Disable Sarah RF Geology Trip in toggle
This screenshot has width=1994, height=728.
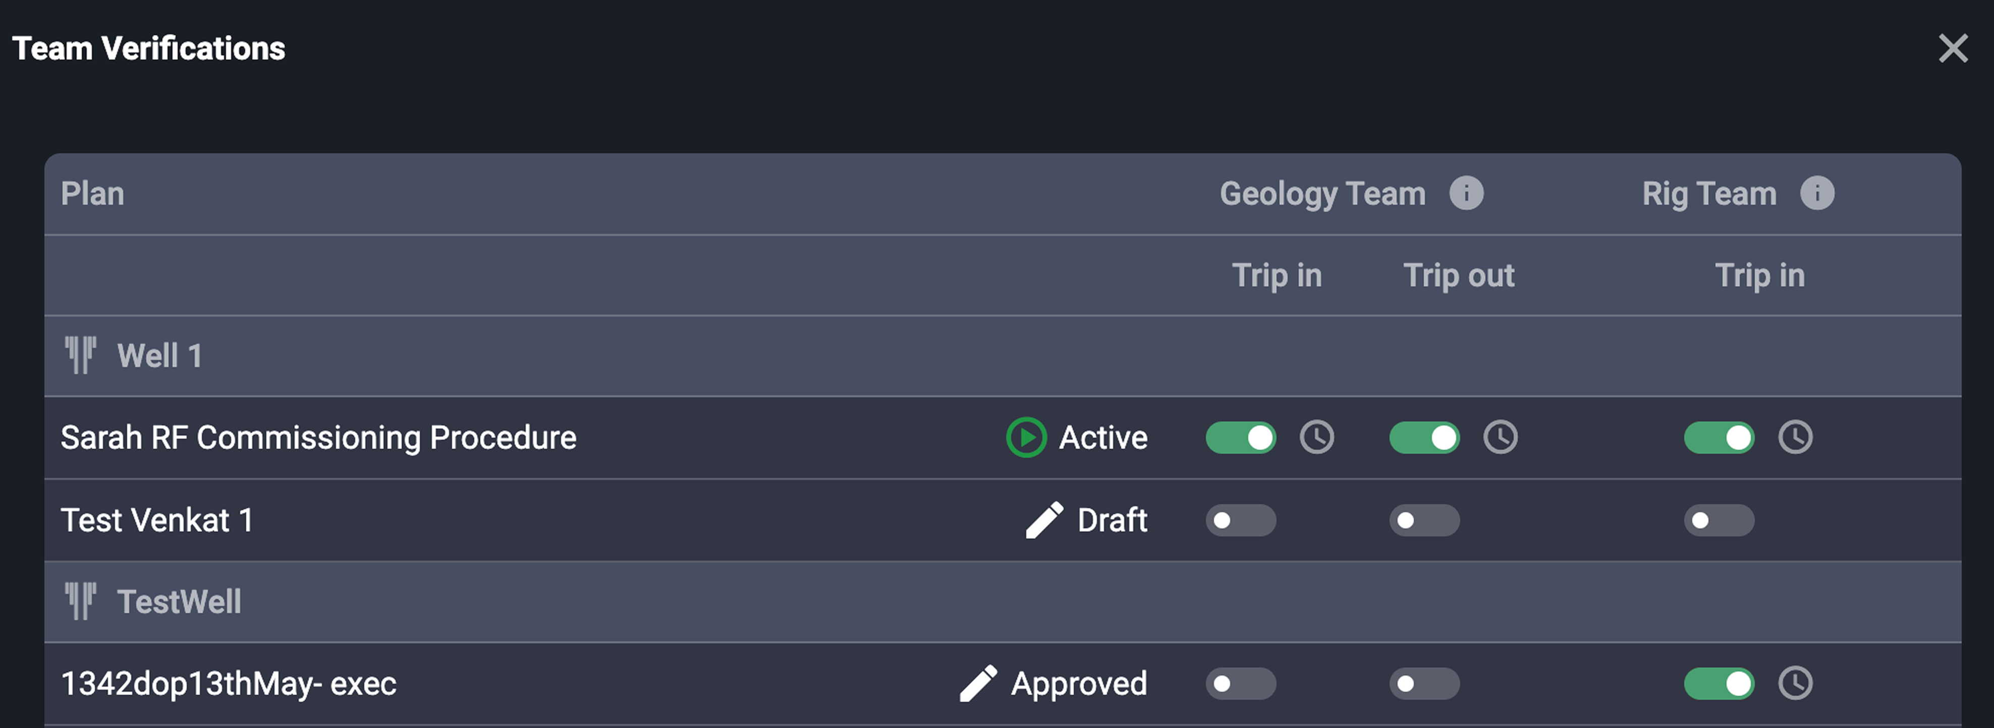[x=1241, y=437]
